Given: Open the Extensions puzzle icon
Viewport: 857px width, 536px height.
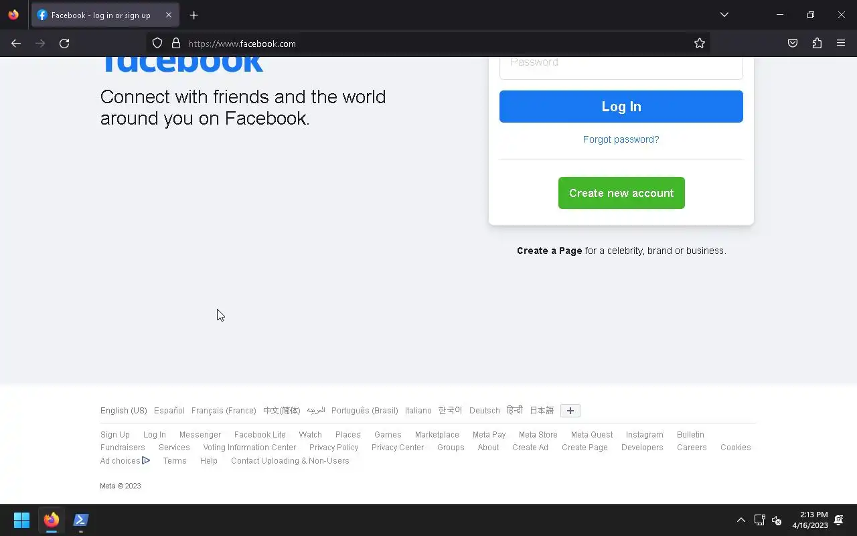Looking at the screenshot, I should coord(817,44).
